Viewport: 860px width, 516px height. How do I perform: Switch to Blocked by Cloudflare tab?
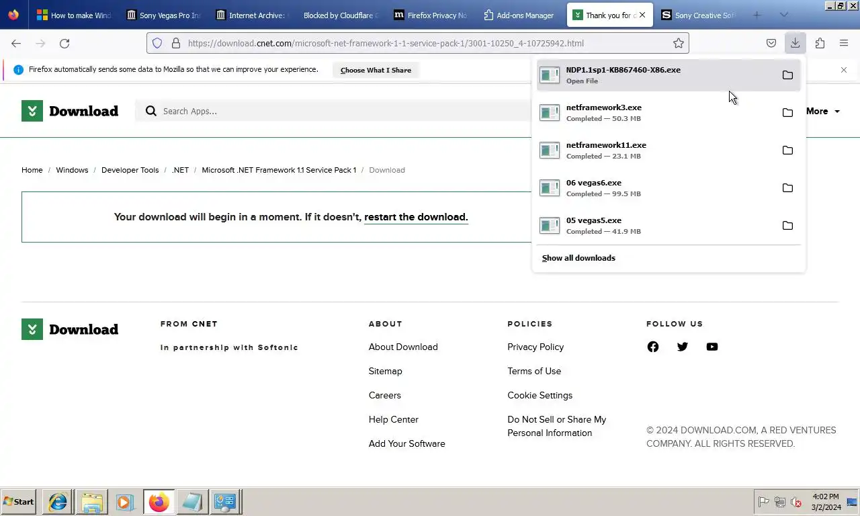click(x=340, y=15)
